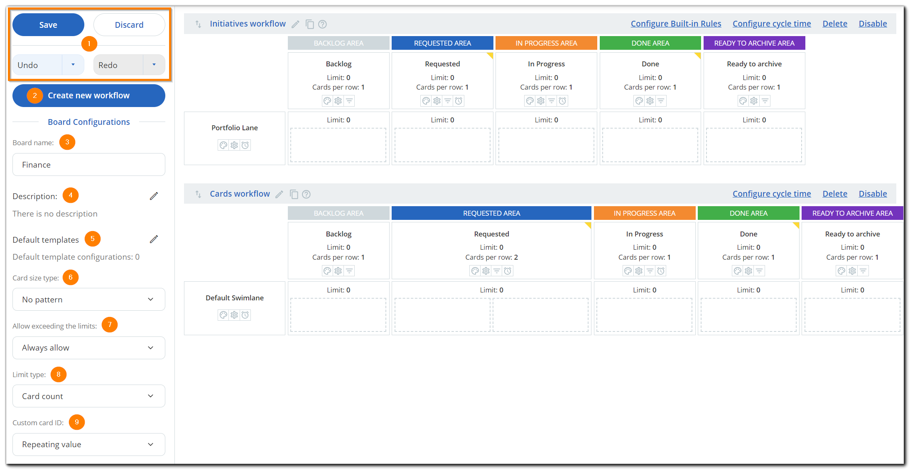The image size is (915, 475).
Task: Open settings gear on the Portfolio Lane swimlane
Action: pyautogui.click(x=234, y=145)
